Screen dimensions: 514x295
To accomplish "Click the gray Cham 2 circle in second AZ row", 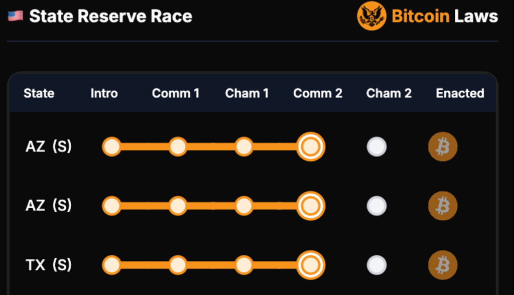I will [x=376, y=206].
